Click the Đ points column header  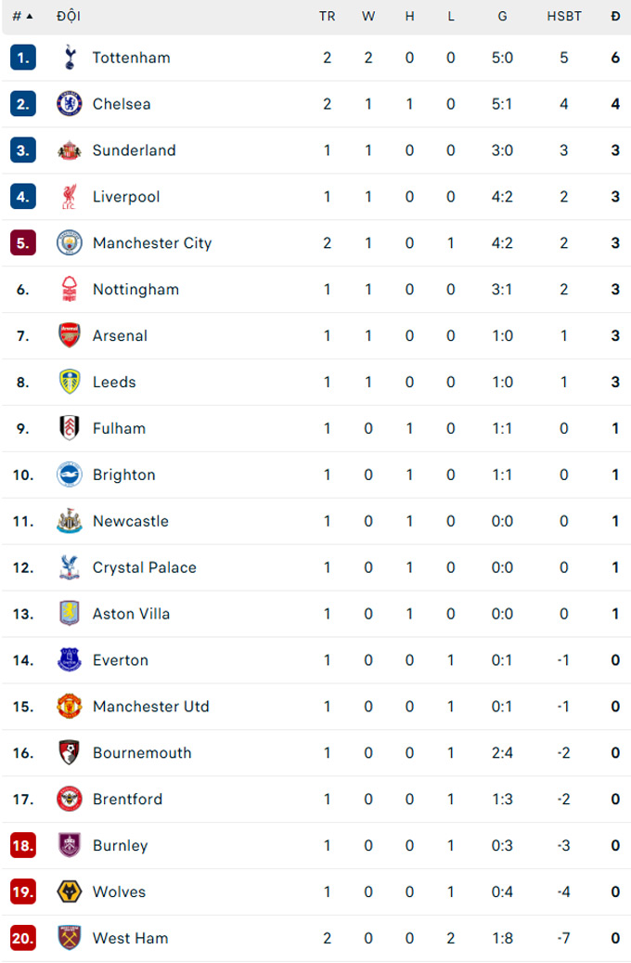tap(615, 17)
